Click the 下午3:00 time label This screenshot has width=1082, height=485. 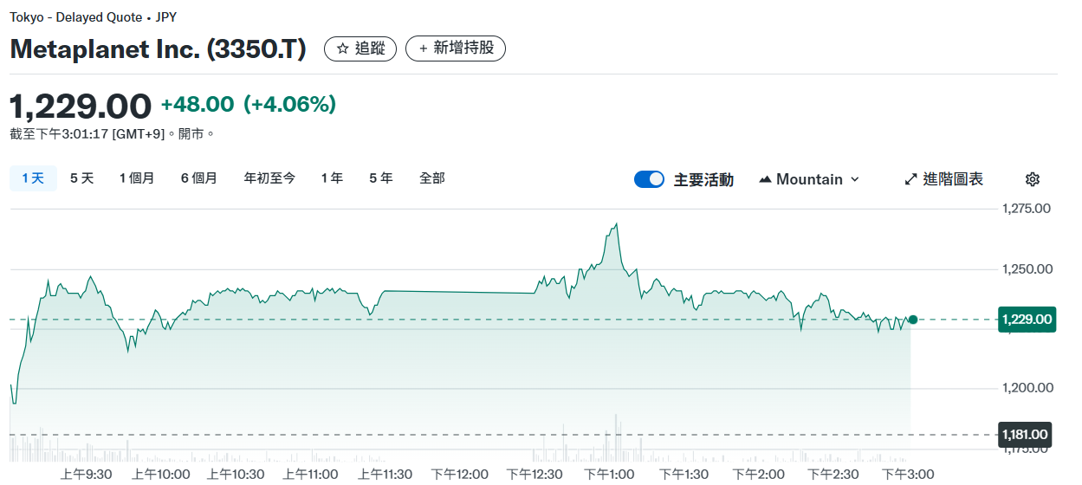tap(908, 474)
